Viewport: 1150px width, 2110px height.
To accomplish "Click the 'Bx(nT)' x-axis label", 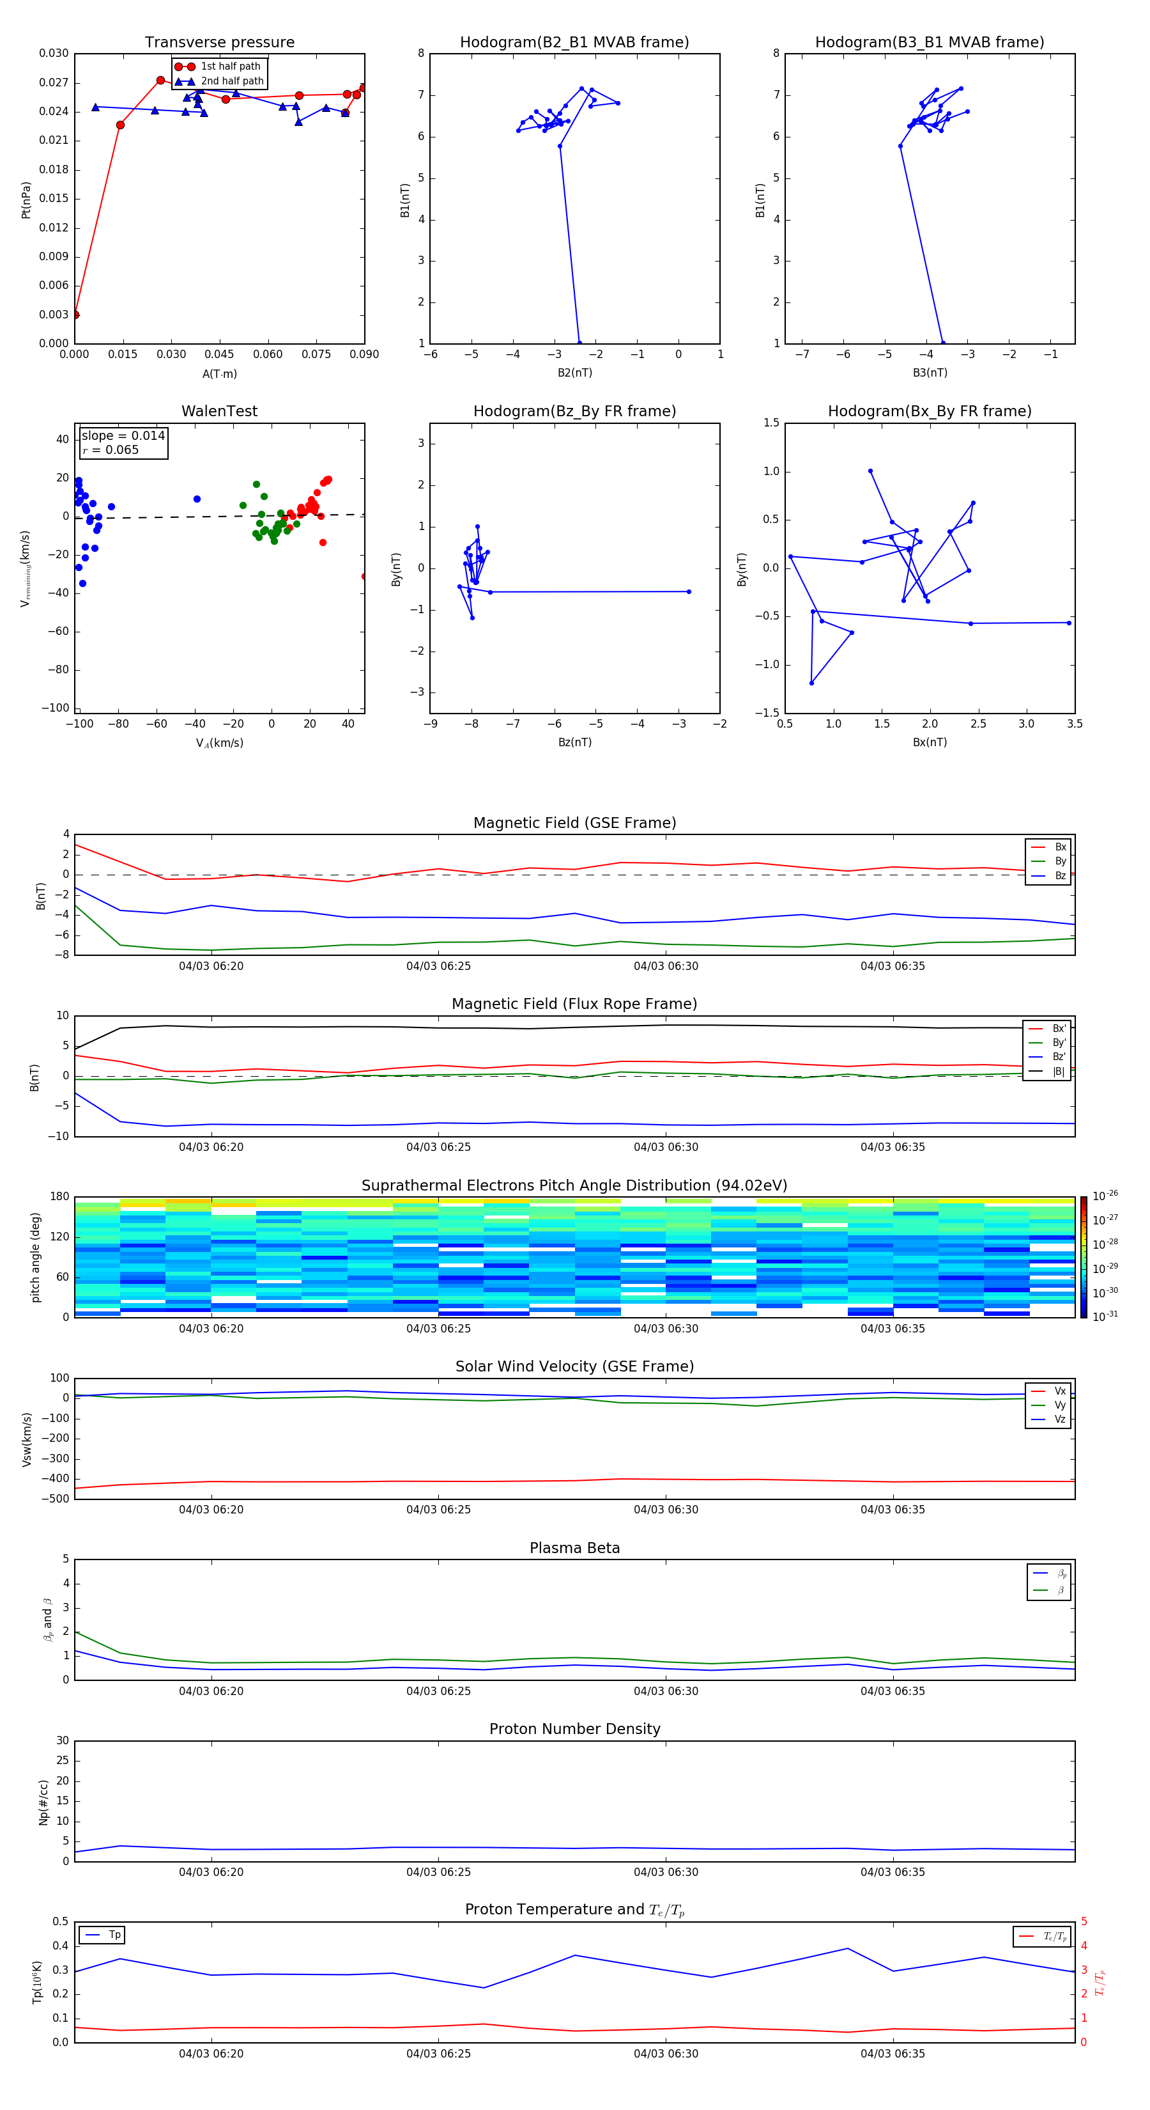I will click(x=930, y=742).
